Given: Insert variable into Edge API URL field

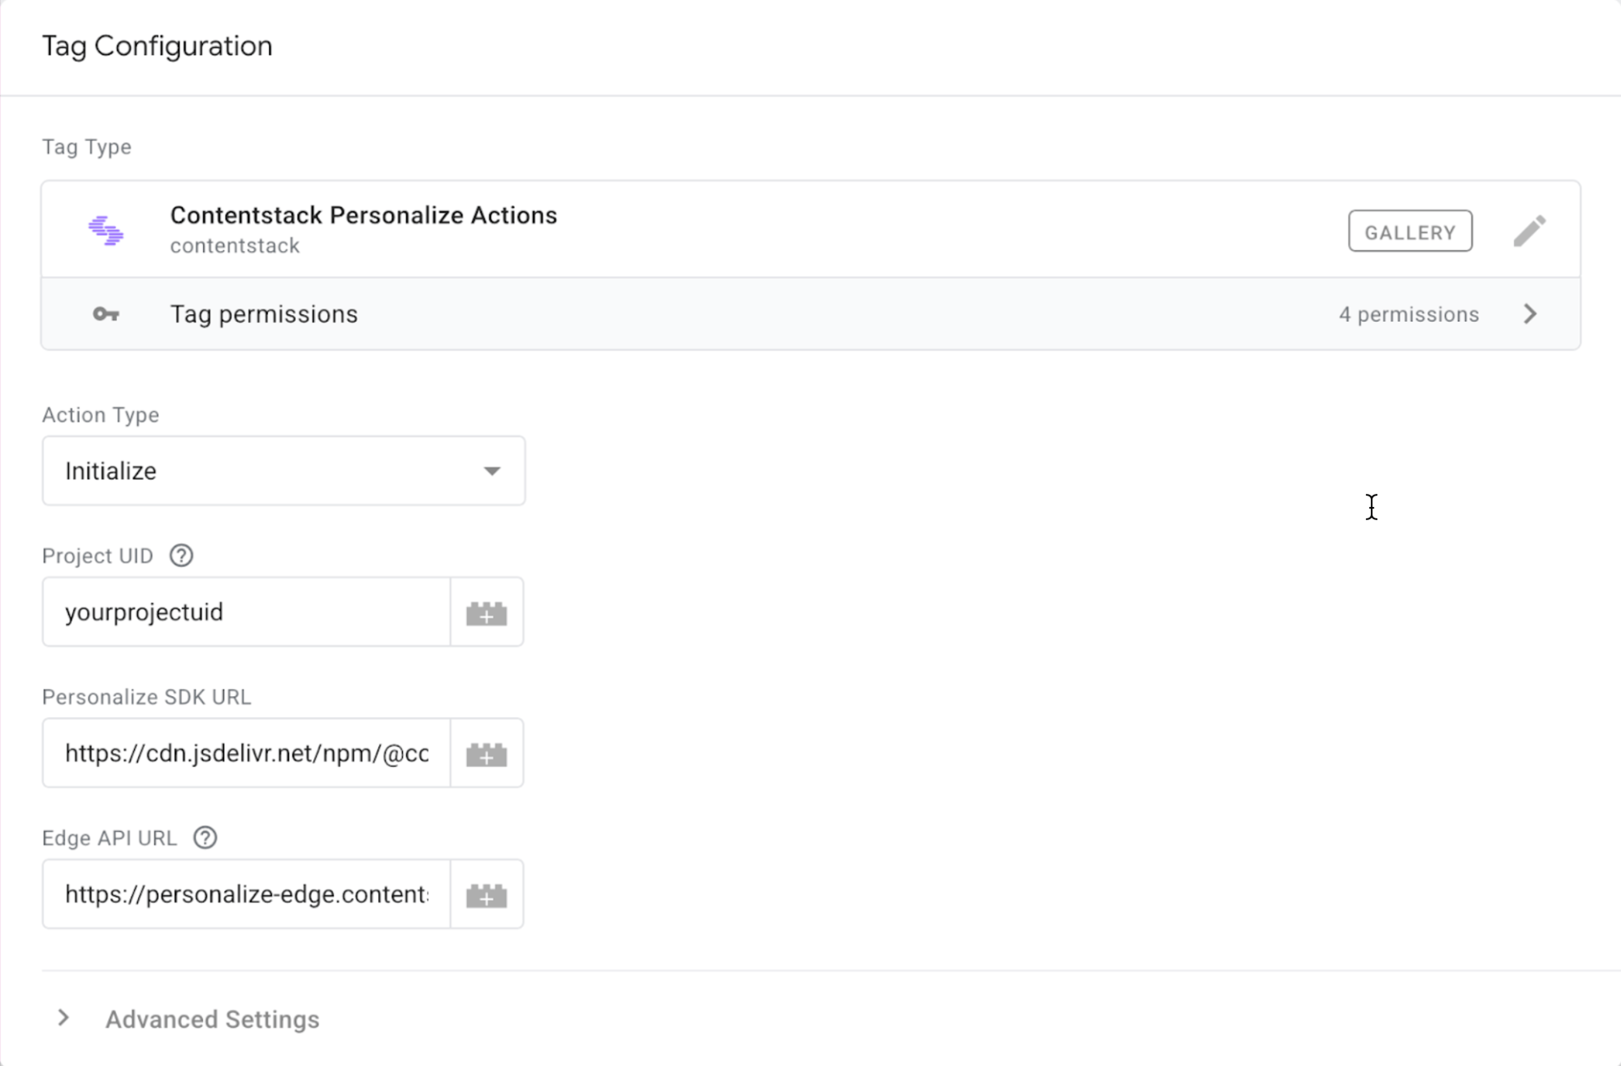Looking at the screenshot, I should click(486, 894).
